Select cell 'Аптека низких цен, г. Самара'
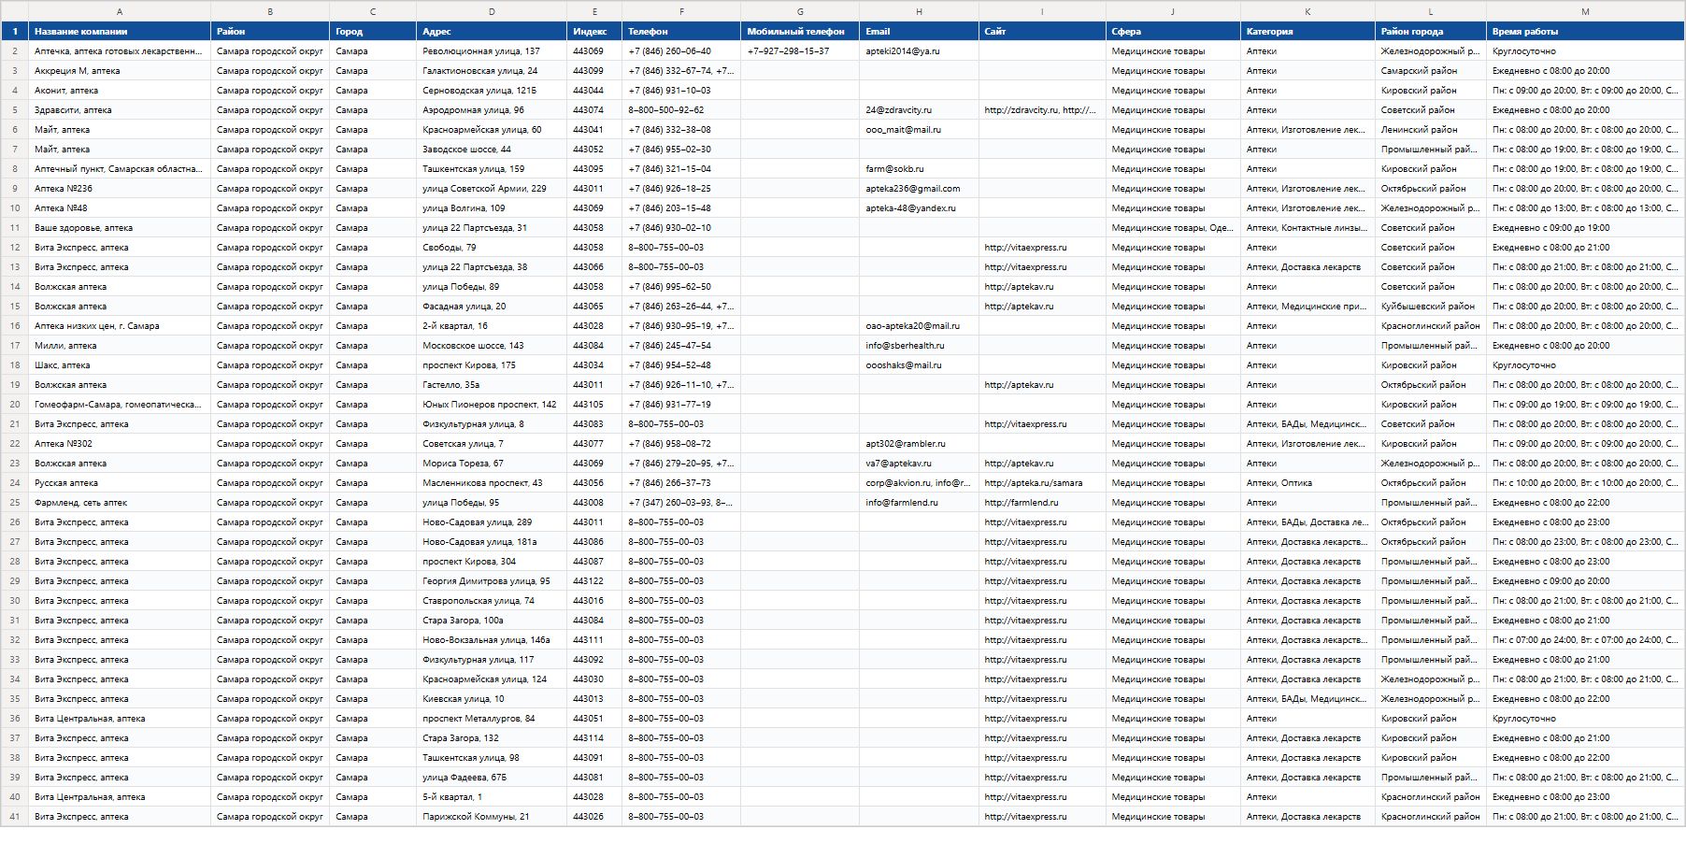The height and width of the screenshot is (843, 1686). 120,326
